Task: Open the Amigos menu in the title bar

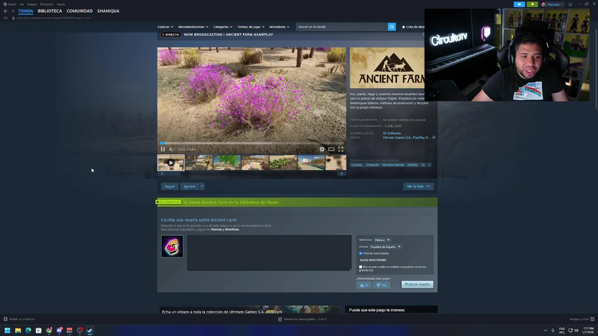Action: coord(32,4)
